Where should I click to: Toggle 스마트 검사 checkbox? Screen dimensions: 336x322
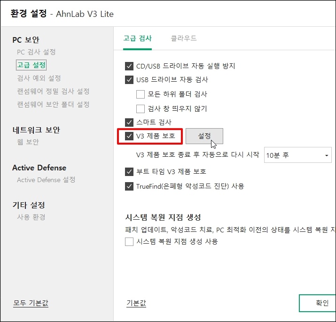coord(129,123)
